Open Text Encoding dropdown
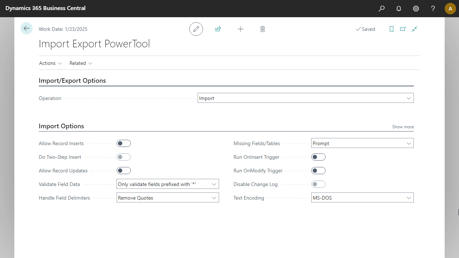459x258 pixels. point(363,198)
